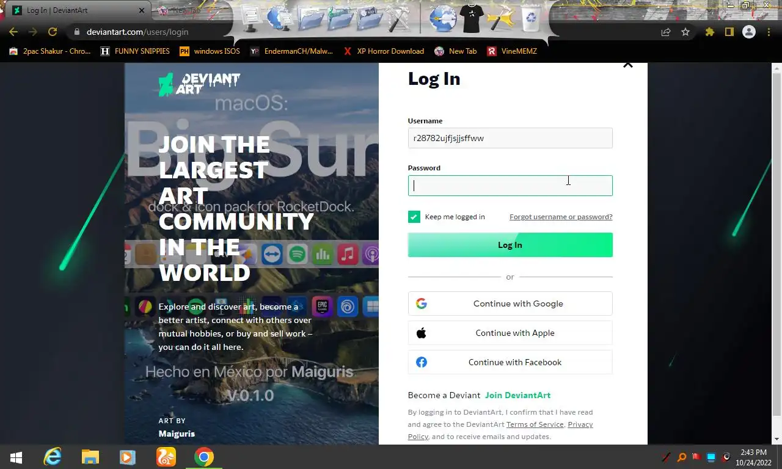Open the documents folder in dock
The width and height of the screenshot is (782, 469).
point(311,18)
